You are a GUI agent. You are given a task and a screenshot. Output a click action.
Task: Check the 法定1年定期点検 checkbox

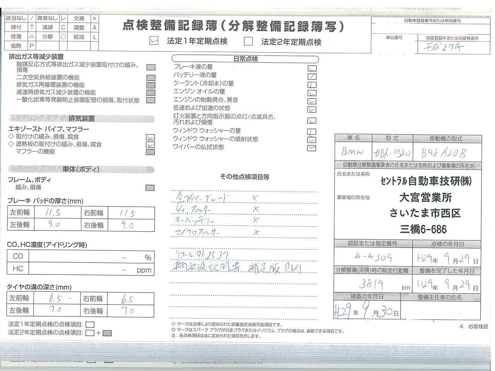(x=154, y=41)
